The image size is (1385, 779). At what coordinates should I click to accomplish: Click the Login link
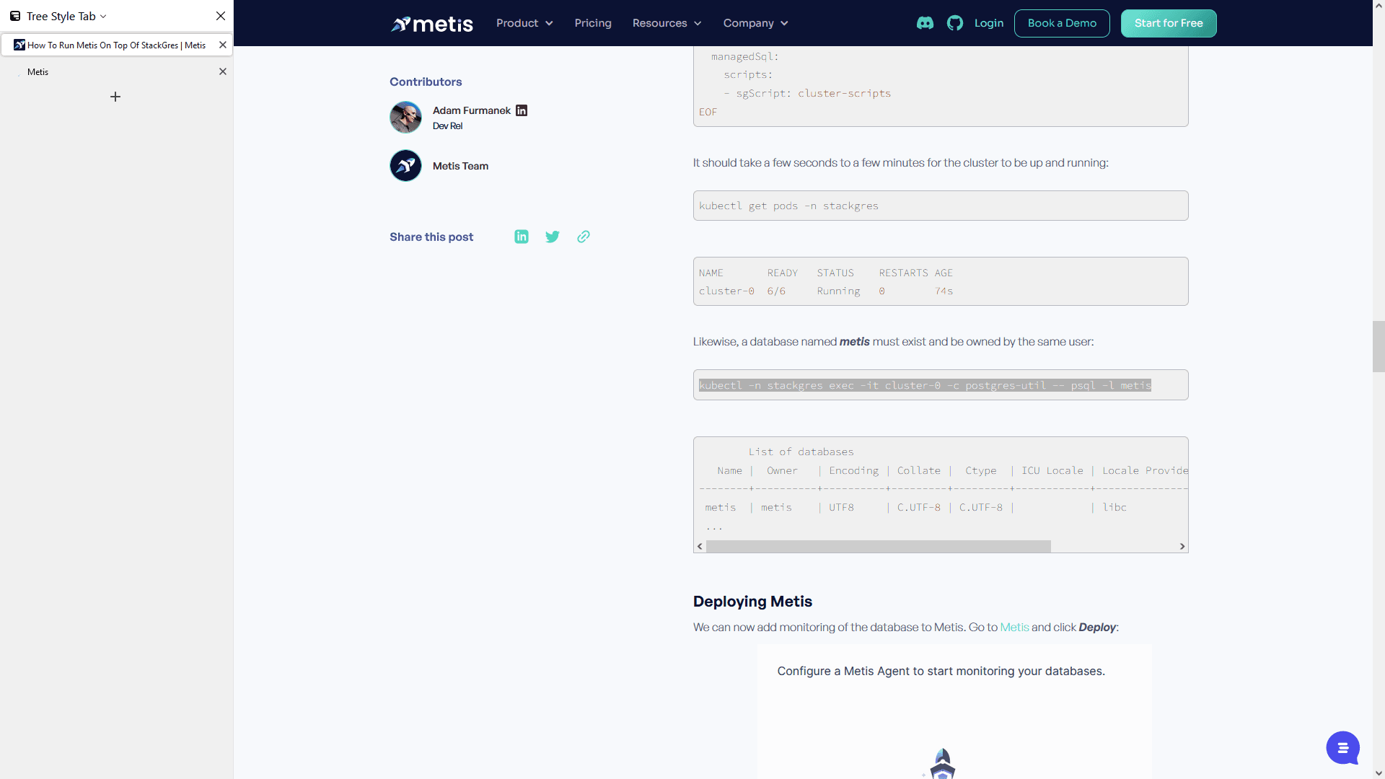[x=989, y=23]
